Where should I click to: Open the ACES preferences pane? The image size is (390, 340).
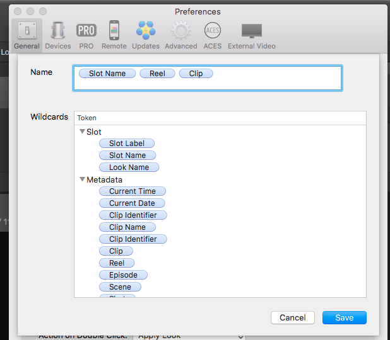point(212,35)
